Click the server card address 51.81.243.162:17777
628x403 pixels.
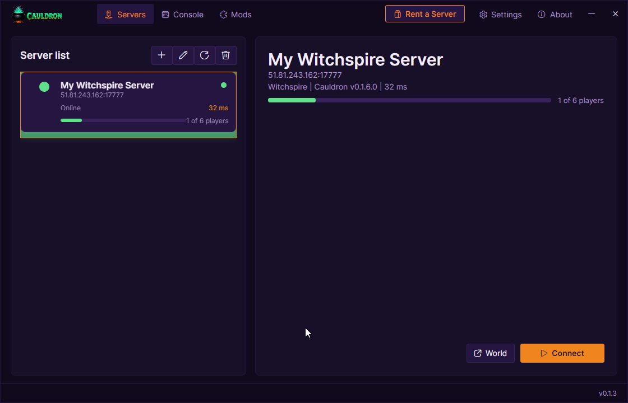click(92, 95)
